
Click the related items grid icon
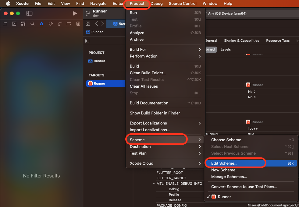(88, 24)
